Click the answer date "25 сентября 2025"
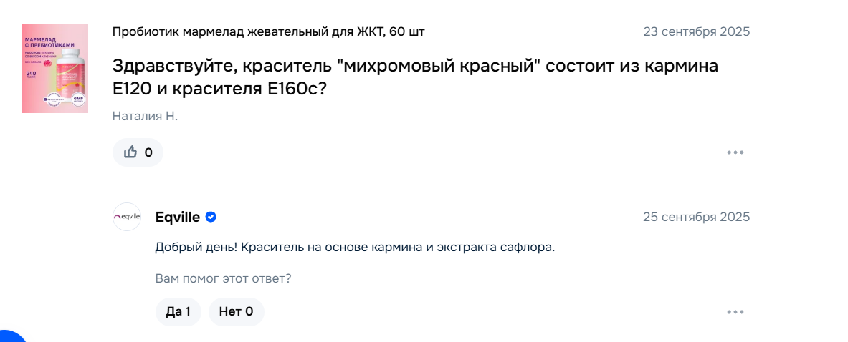Screen dimensions: 848x342 pos(696,217)
